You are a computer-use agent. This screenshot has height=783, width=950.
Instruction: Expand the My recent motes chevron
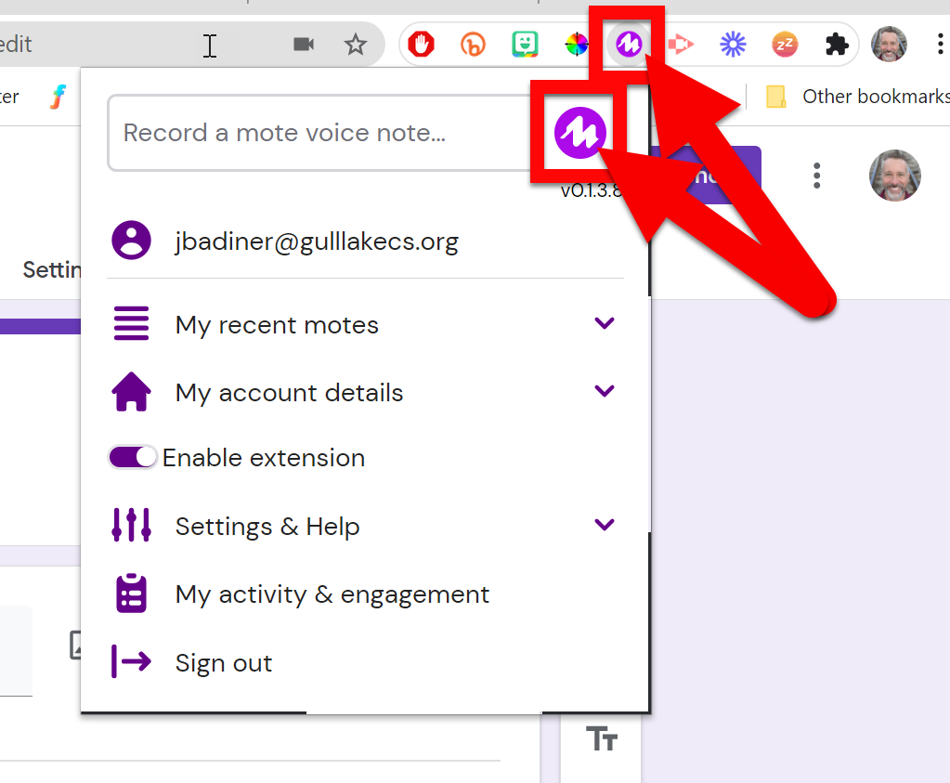(604, 323)
